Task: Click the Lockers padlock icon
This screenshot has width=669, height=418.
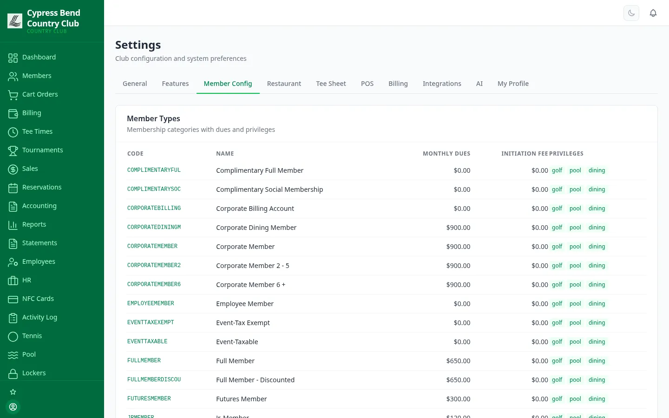Action: (13, 373)
